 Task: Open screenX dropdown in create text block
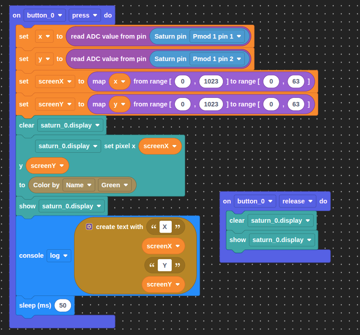[x=163, y=246]
